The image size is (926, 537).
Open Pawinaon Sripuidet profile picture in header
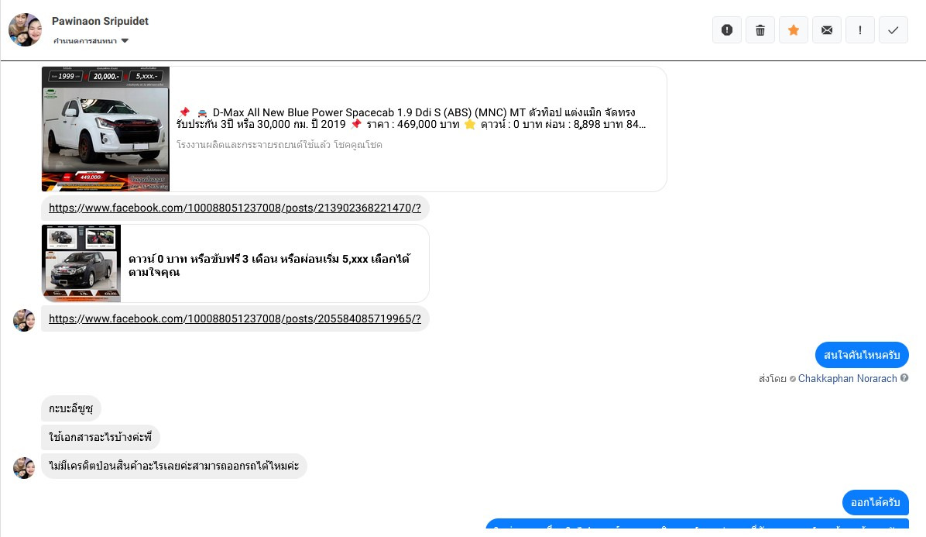tap(26, 29)
